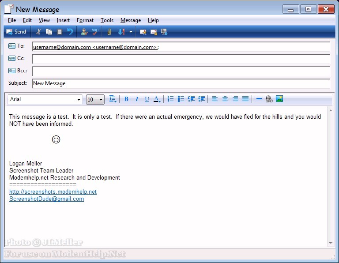Click the Paste clipboard icon

point(59,32)
